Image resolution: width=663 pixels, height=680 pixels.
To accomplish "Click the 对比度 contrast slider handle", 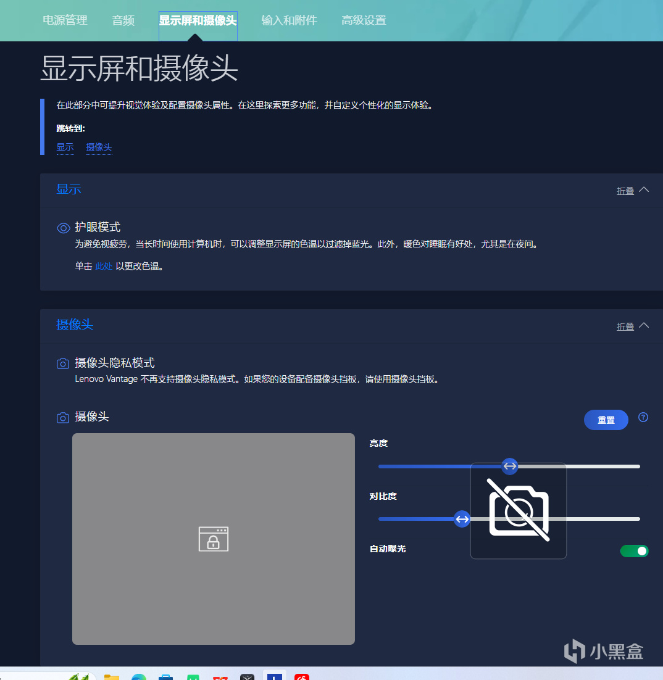I will pos(462,519).
